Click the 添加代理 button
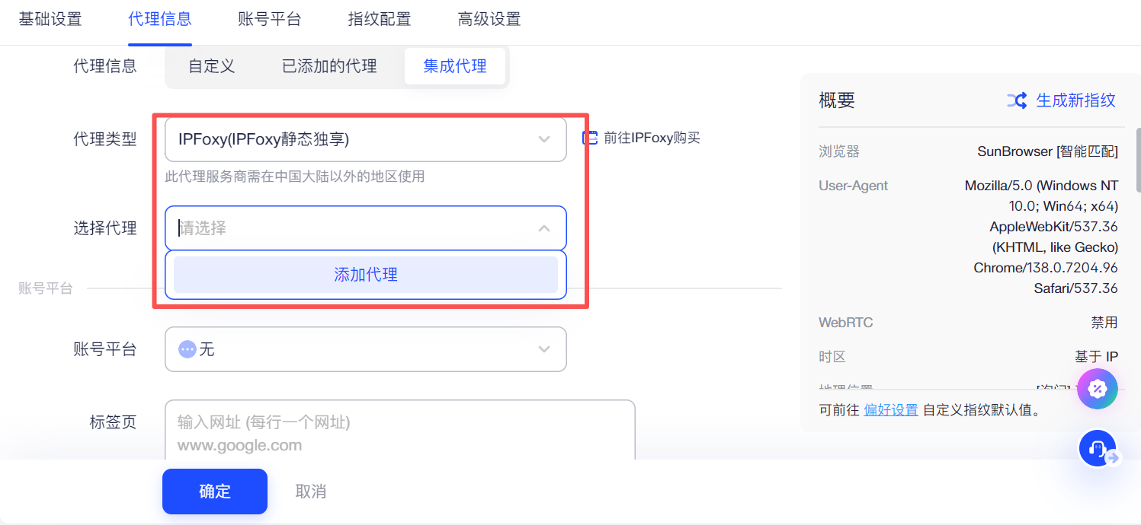The height and width of the screenshot is (525, 1141). tap(366, 275)
